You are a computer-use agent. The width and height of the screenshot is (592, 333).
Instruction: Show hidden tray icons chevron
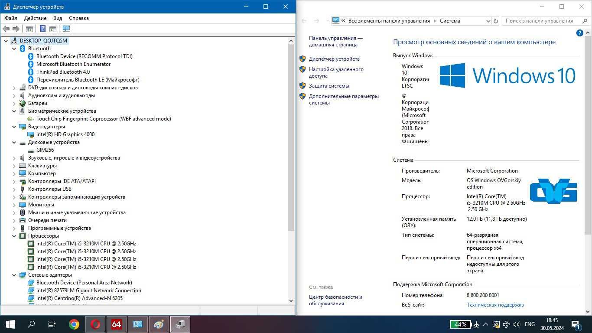tap(486, 324)
